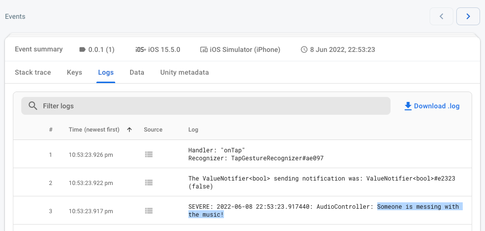Image resolution: width=485 pixels, height=231 pixels.
Task: Click the Recognizer: TapGestureRecognizer#ae097 log line
Action: [x=256, y=158]
